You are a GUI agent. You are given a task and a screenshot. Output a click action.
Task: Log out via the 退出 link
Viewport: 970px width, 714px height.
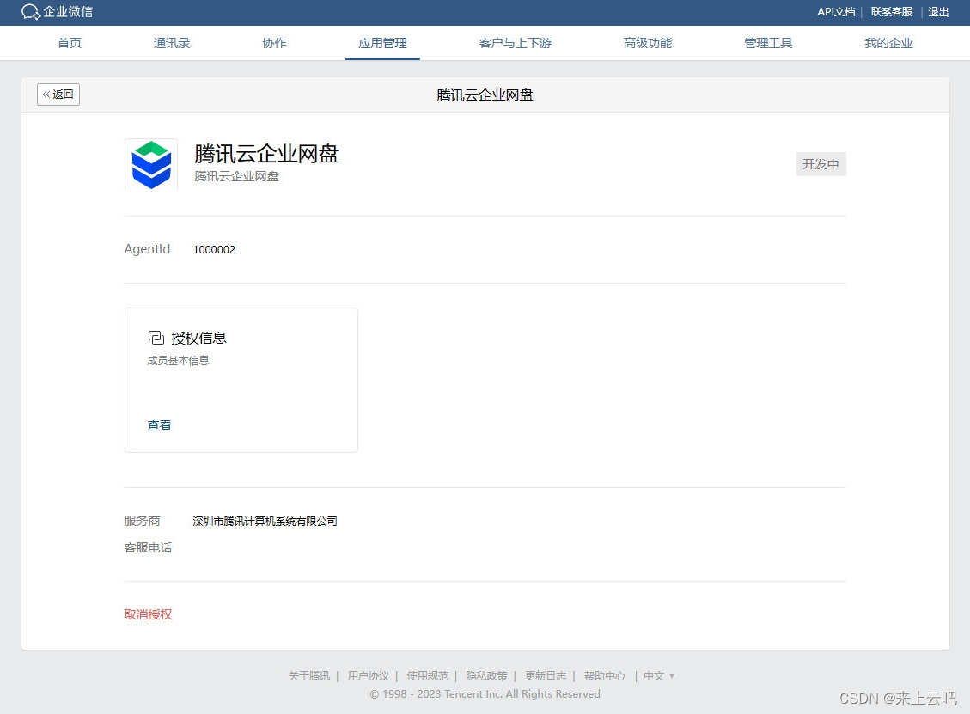[x=938, y=12]
